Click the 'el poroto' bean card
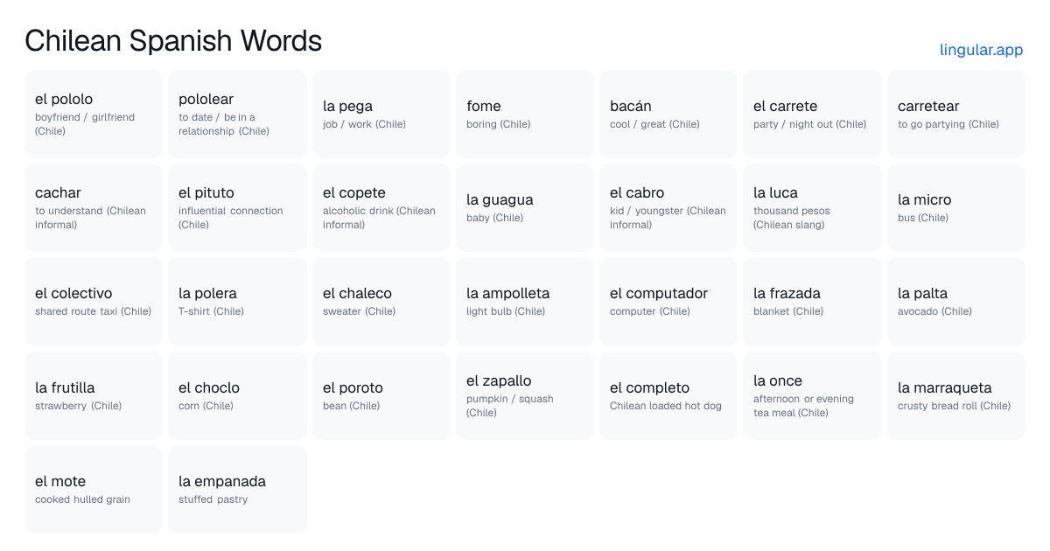 pos(381,395)
